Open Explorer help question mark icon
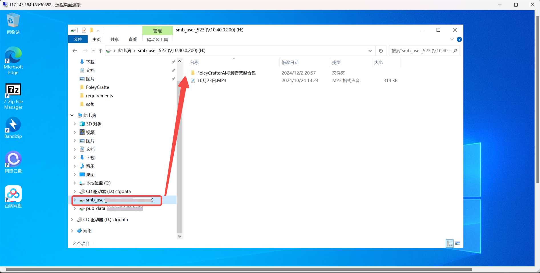Image resolution: width=540 pixels, height=273 pixels. pyautogui.click(x=459, y=39)
